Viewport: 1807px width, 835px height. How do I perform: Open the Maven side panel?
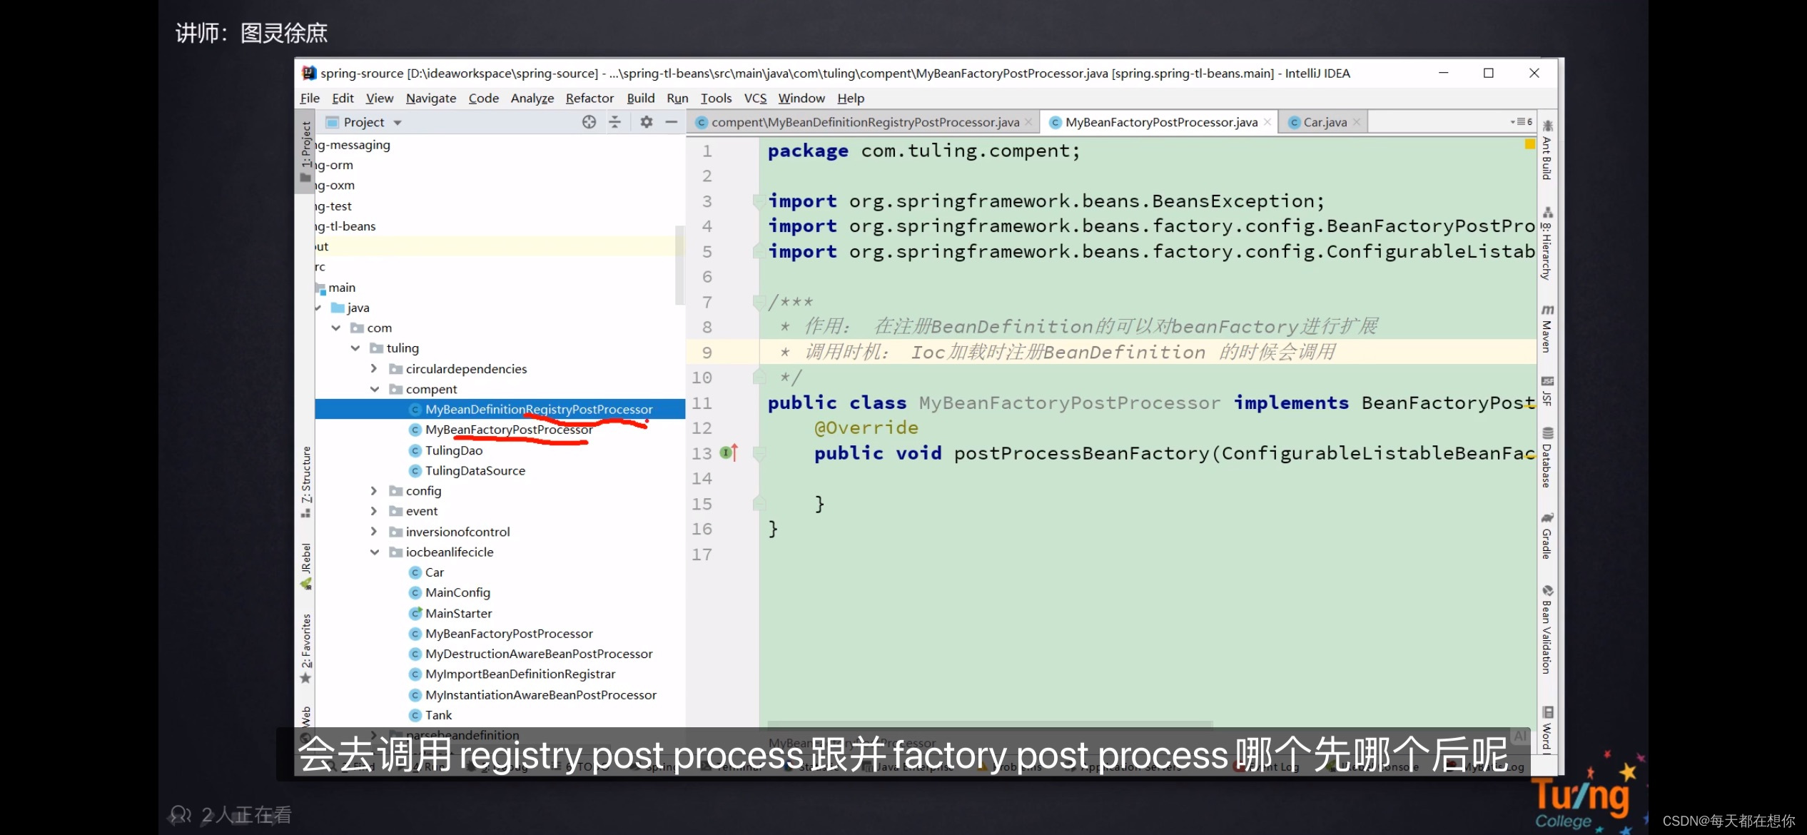[1547, 329]
